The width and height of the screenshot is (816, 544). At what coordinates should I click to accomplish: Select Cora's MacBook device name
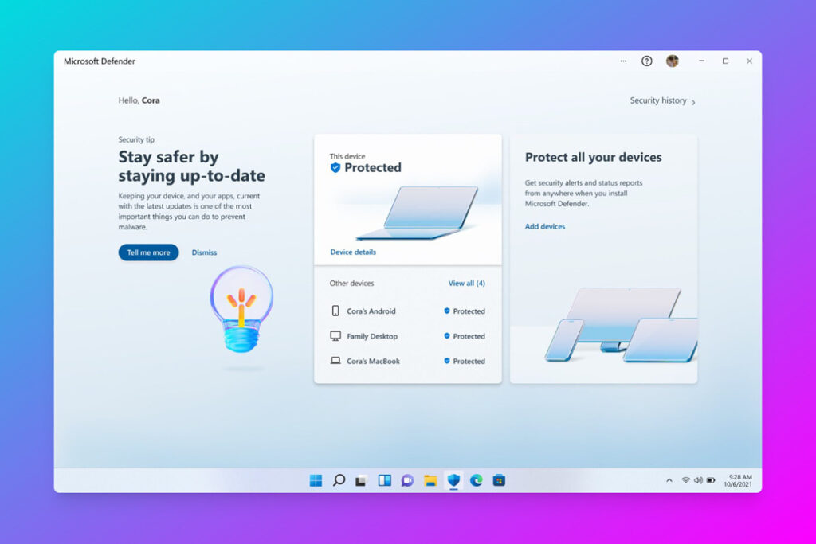point(373,361)
